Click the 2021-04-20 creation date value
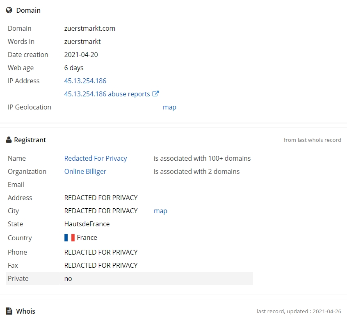347x319 pixels. [x=81, y=55]
